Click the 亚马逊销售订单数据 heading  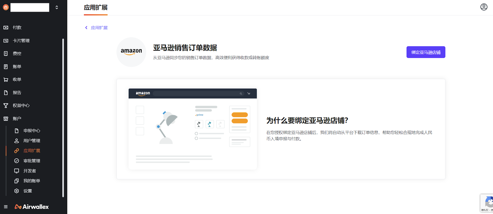tap(185, 48)
